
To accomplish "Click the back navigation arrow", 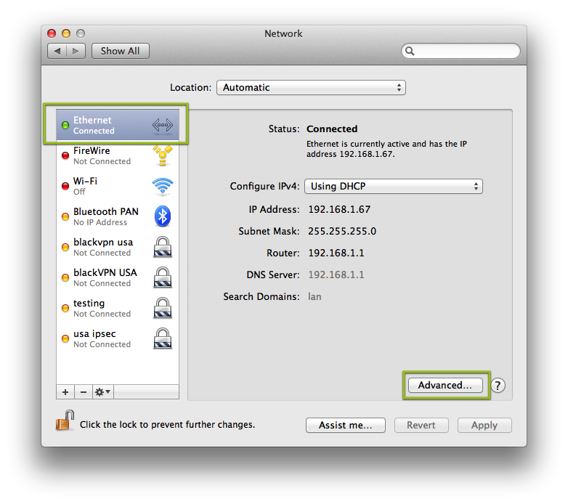I will (x=57, y=51).
